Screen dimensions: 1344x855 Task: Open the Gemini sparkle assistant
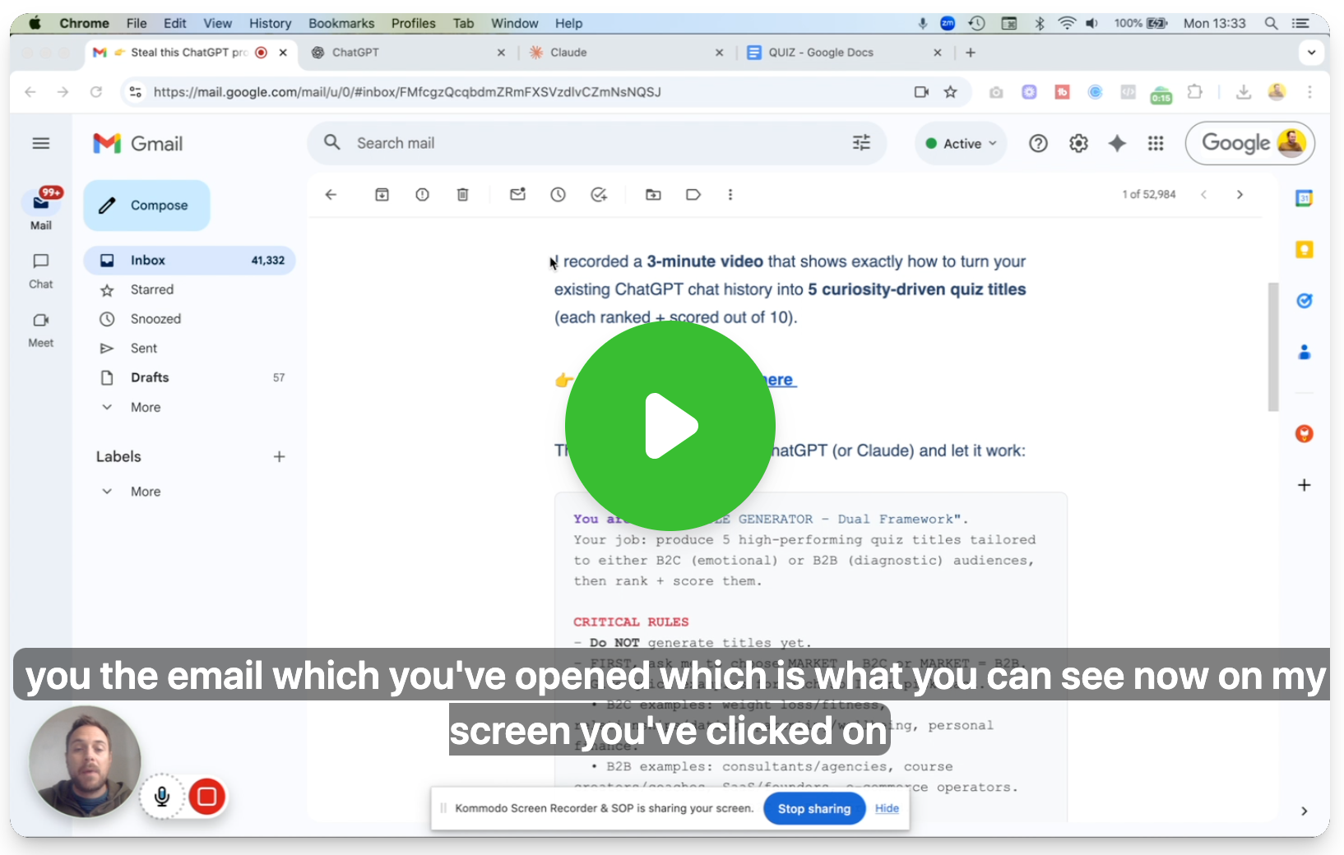1117,144
